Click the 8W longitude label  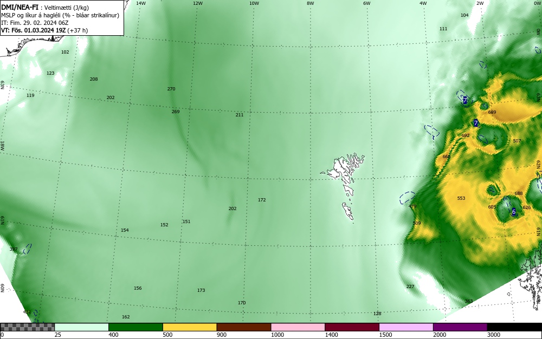311,3
